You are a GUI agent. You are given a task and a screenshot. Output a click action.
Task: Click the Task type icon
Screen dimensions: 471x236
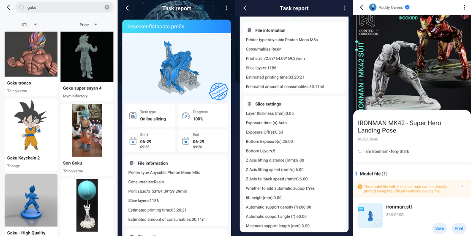(x=133, y=115)
